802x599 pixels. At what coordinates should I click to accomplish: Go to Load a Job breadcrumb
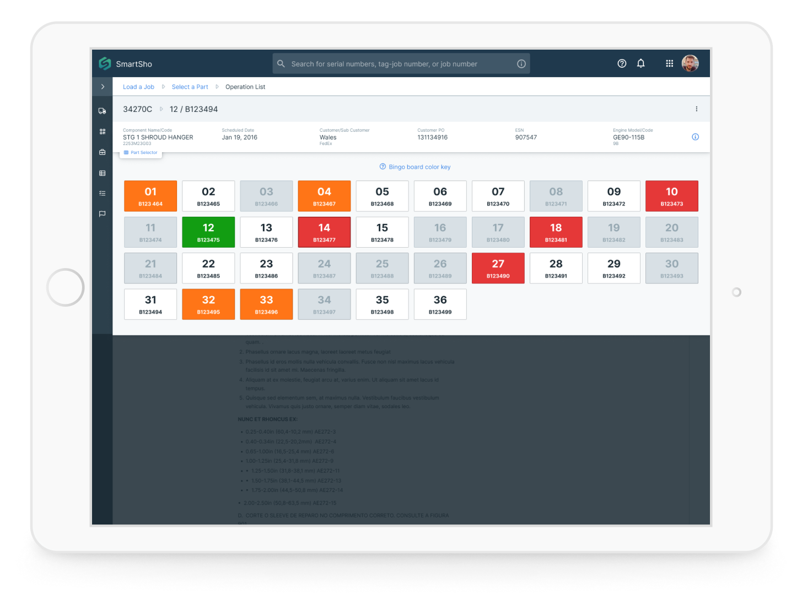138,87
